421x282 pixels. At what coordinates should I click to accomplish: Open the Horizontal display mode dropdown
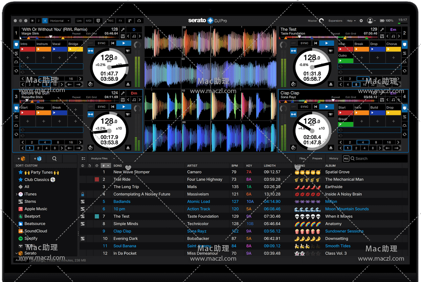pos(60,21)
